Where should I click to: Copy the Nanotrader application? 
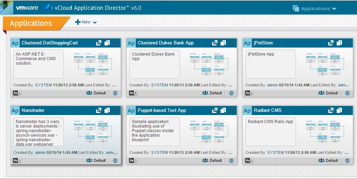click(x=107, y=110)
